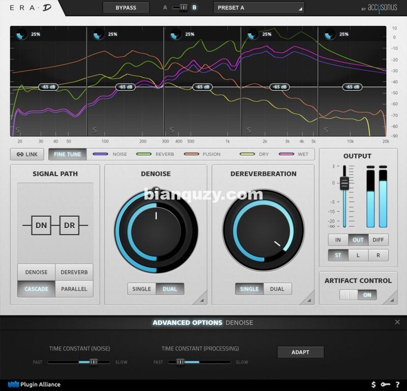Open the Preset A dropdown
The image size is (407, 391).
[259, 8]
